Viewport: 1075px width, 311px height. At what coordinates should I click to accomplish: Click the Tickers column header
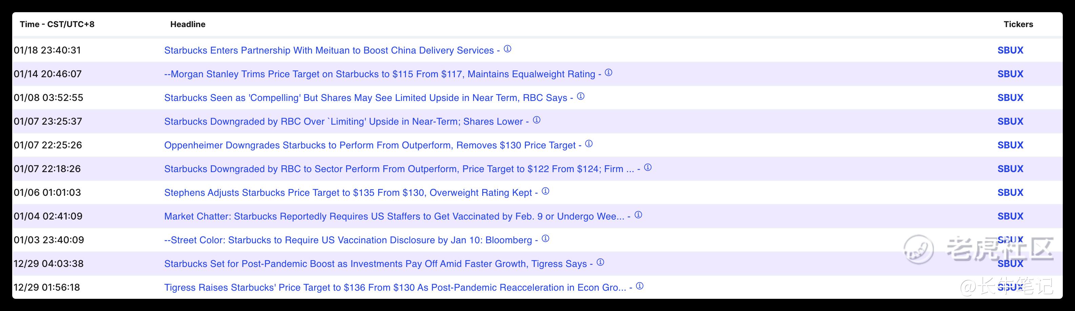[x=1018, y=24]
